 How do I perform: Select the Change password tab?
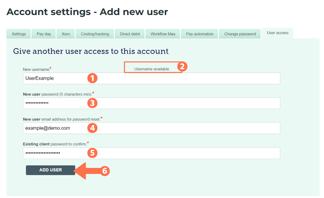240,34
